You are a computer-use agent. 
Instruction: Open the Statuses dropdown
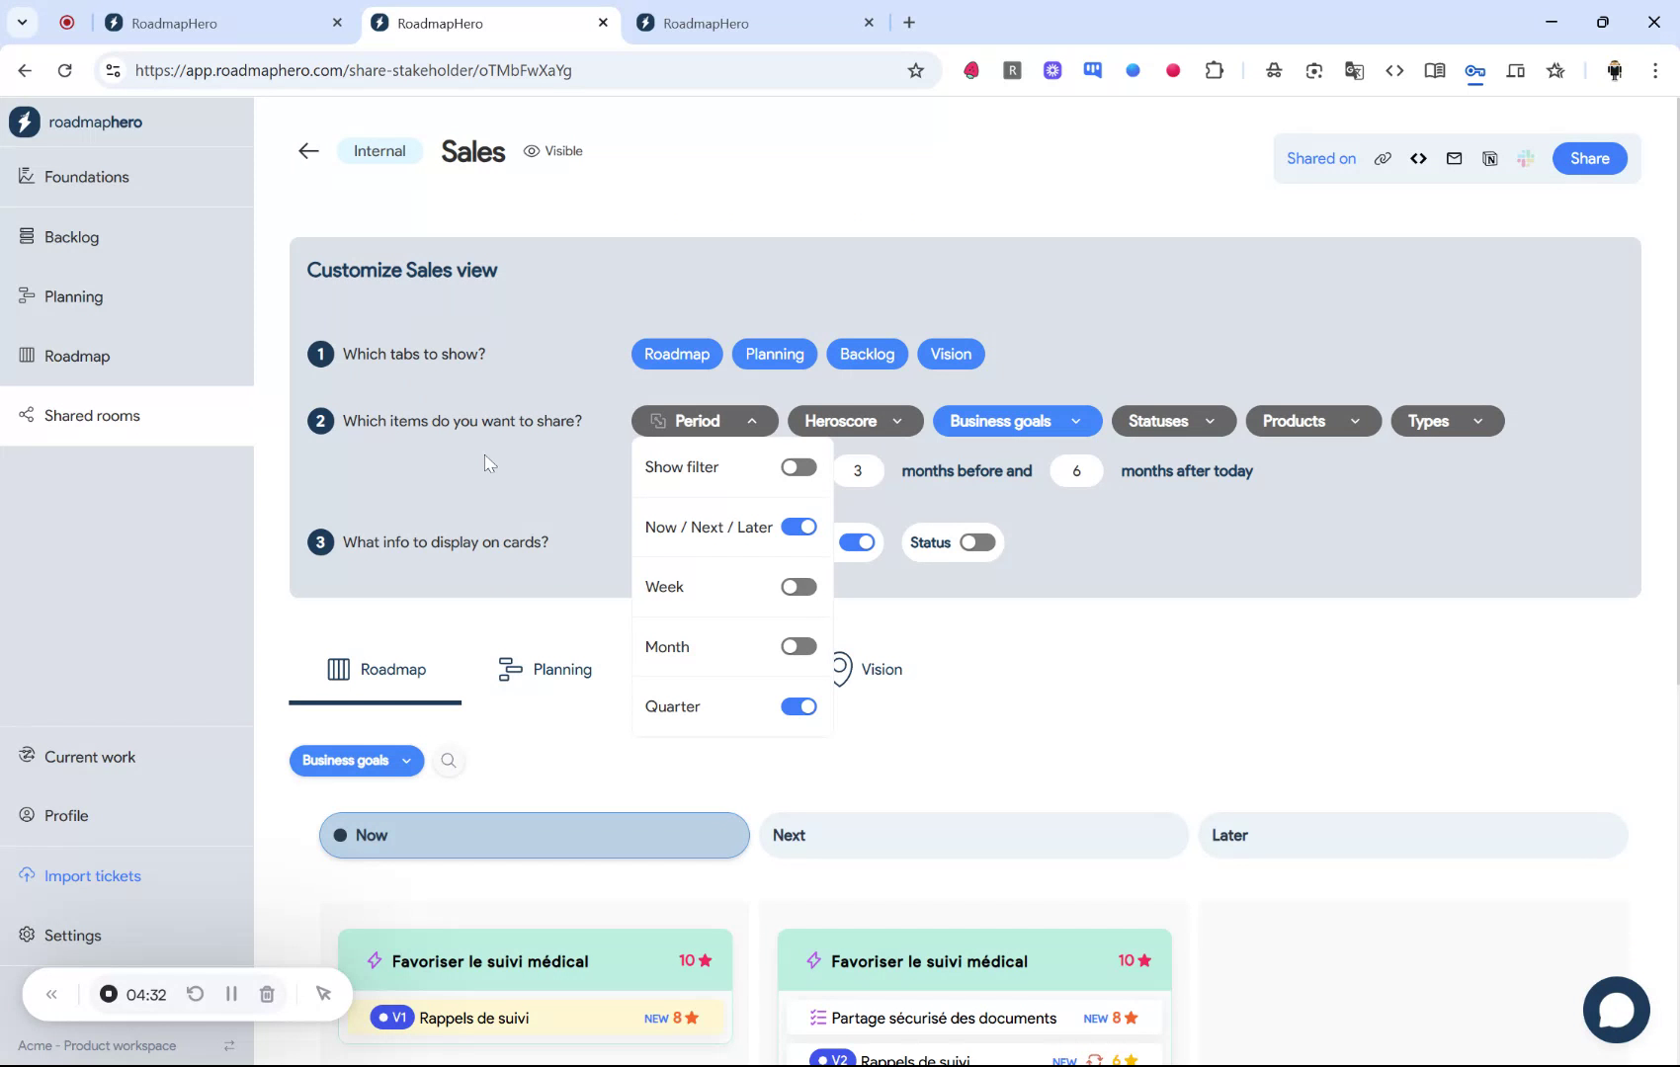tap(1172, 421)
